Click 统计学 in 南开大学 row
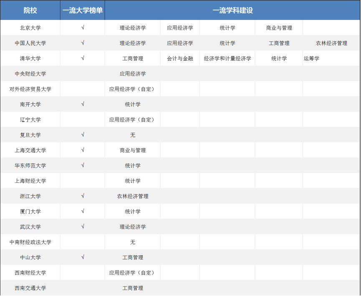 click(133, 104)
